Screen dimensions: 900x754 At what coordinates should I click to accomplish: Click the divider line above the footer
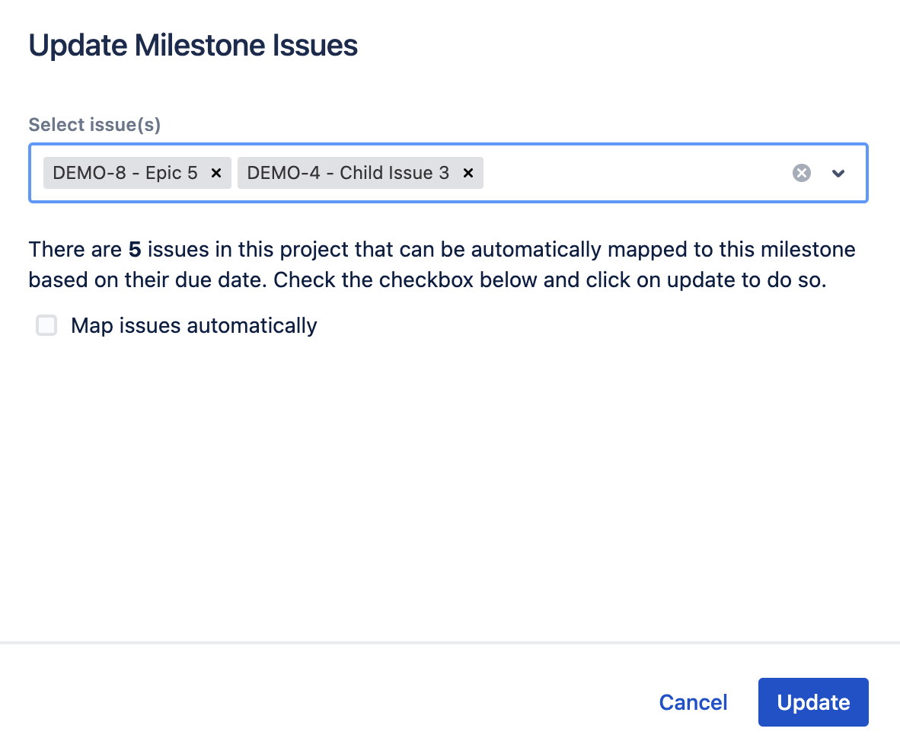pos(449,643)
